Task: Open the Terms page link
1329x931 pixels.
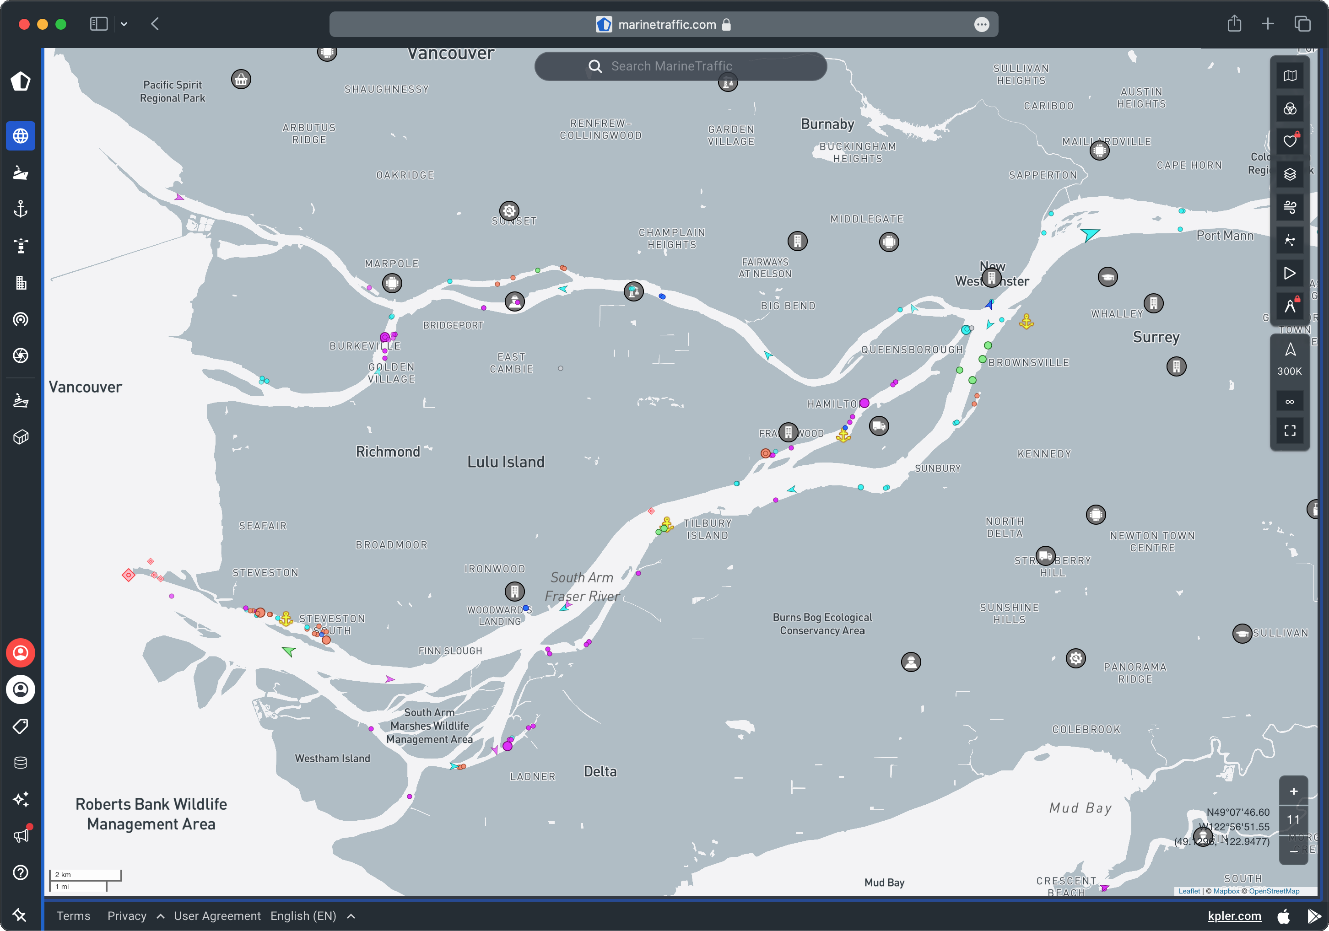Action: coord(74,916)
